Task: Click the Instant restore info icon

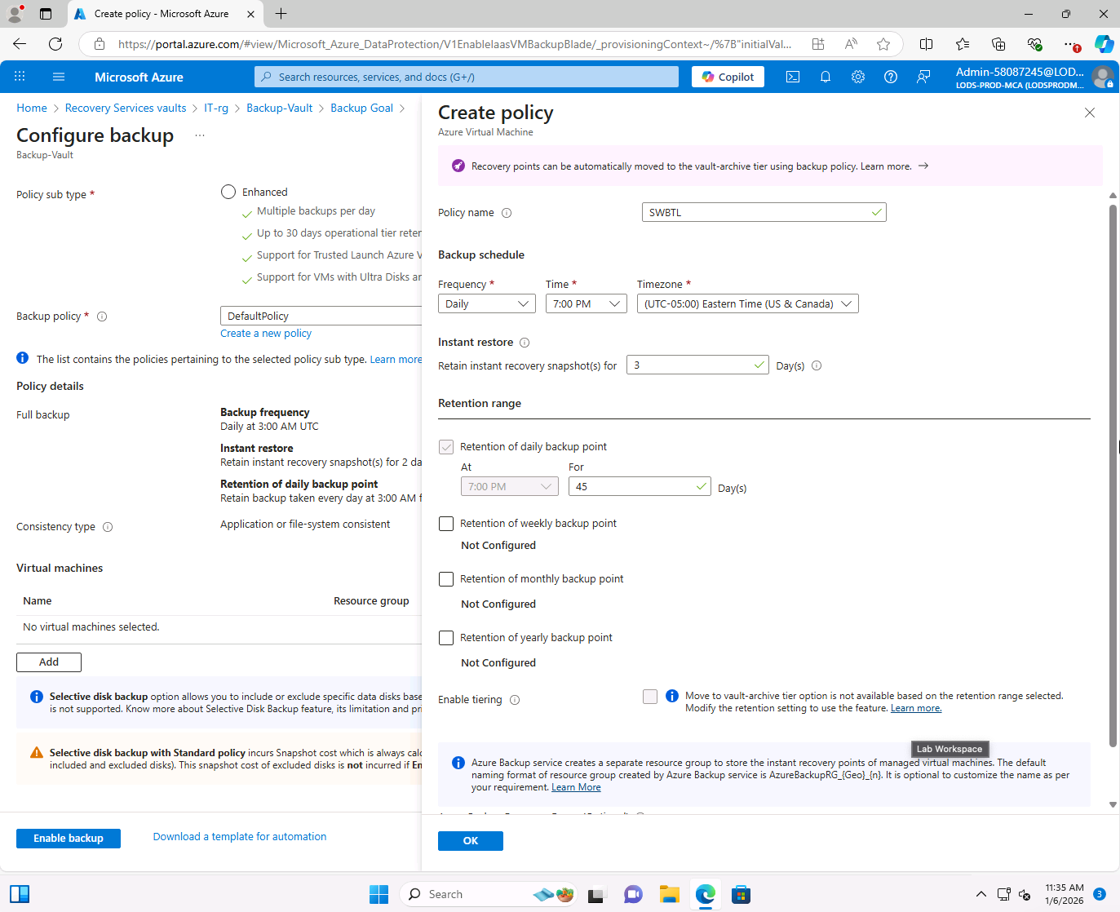Action: point(525,343)
